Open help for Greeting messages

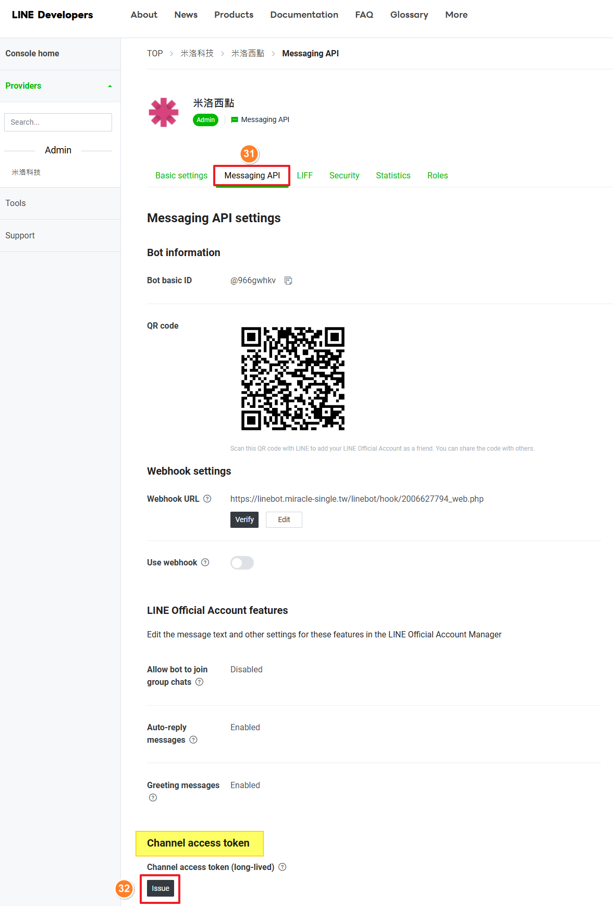tap(153, 798)
